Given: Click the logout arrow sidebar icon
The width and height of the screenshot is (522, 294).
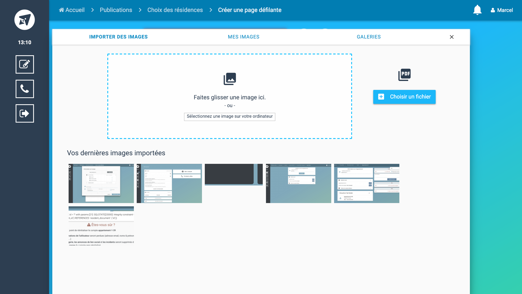Looking at the screenshot, I should (24, 114).
